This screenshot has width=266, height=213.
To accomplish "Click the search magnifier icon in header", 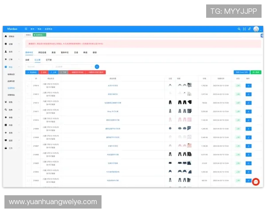I will (239, 29).
